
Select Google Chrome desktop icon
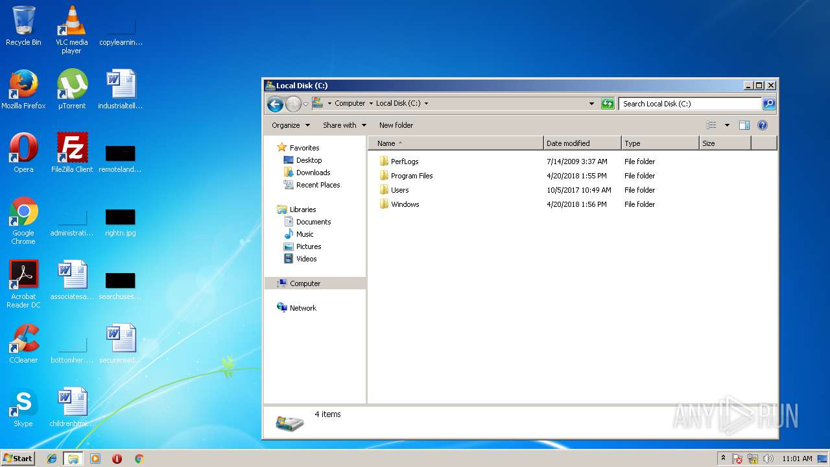tap(23, 221)
